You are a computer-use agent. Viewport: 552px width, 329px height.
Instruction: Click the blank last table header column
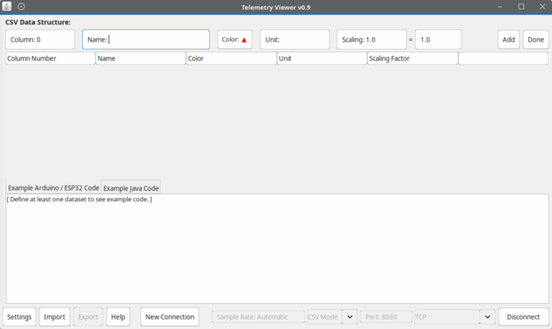(x=503, y=58)
